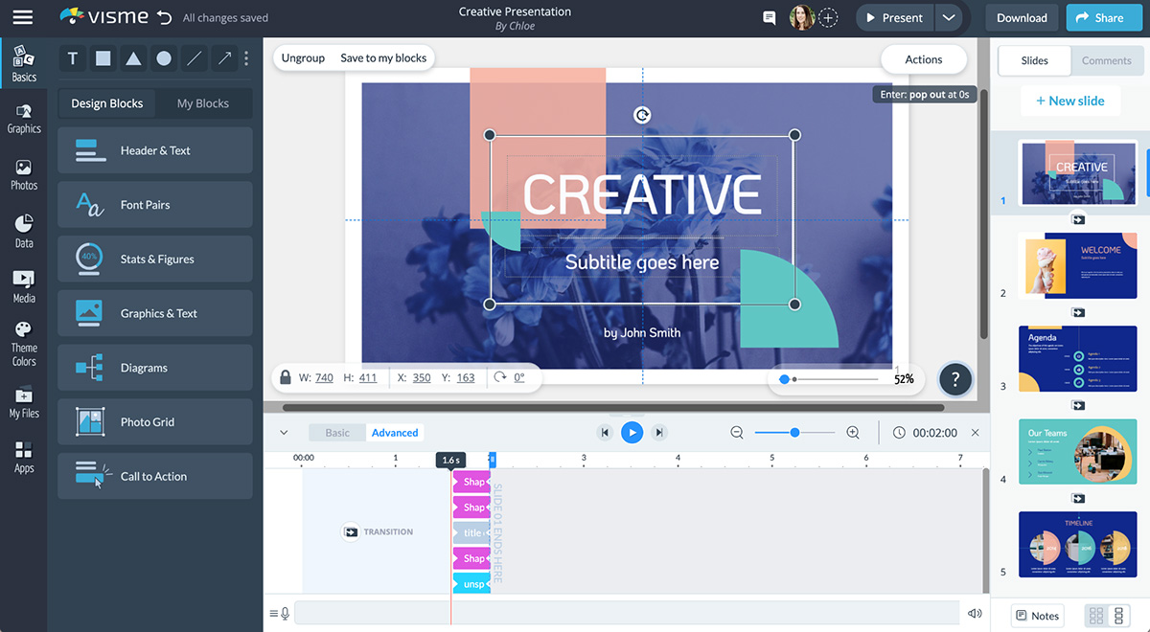
Task: Open the Data panel for charts
Action: [x=22, y=230]
